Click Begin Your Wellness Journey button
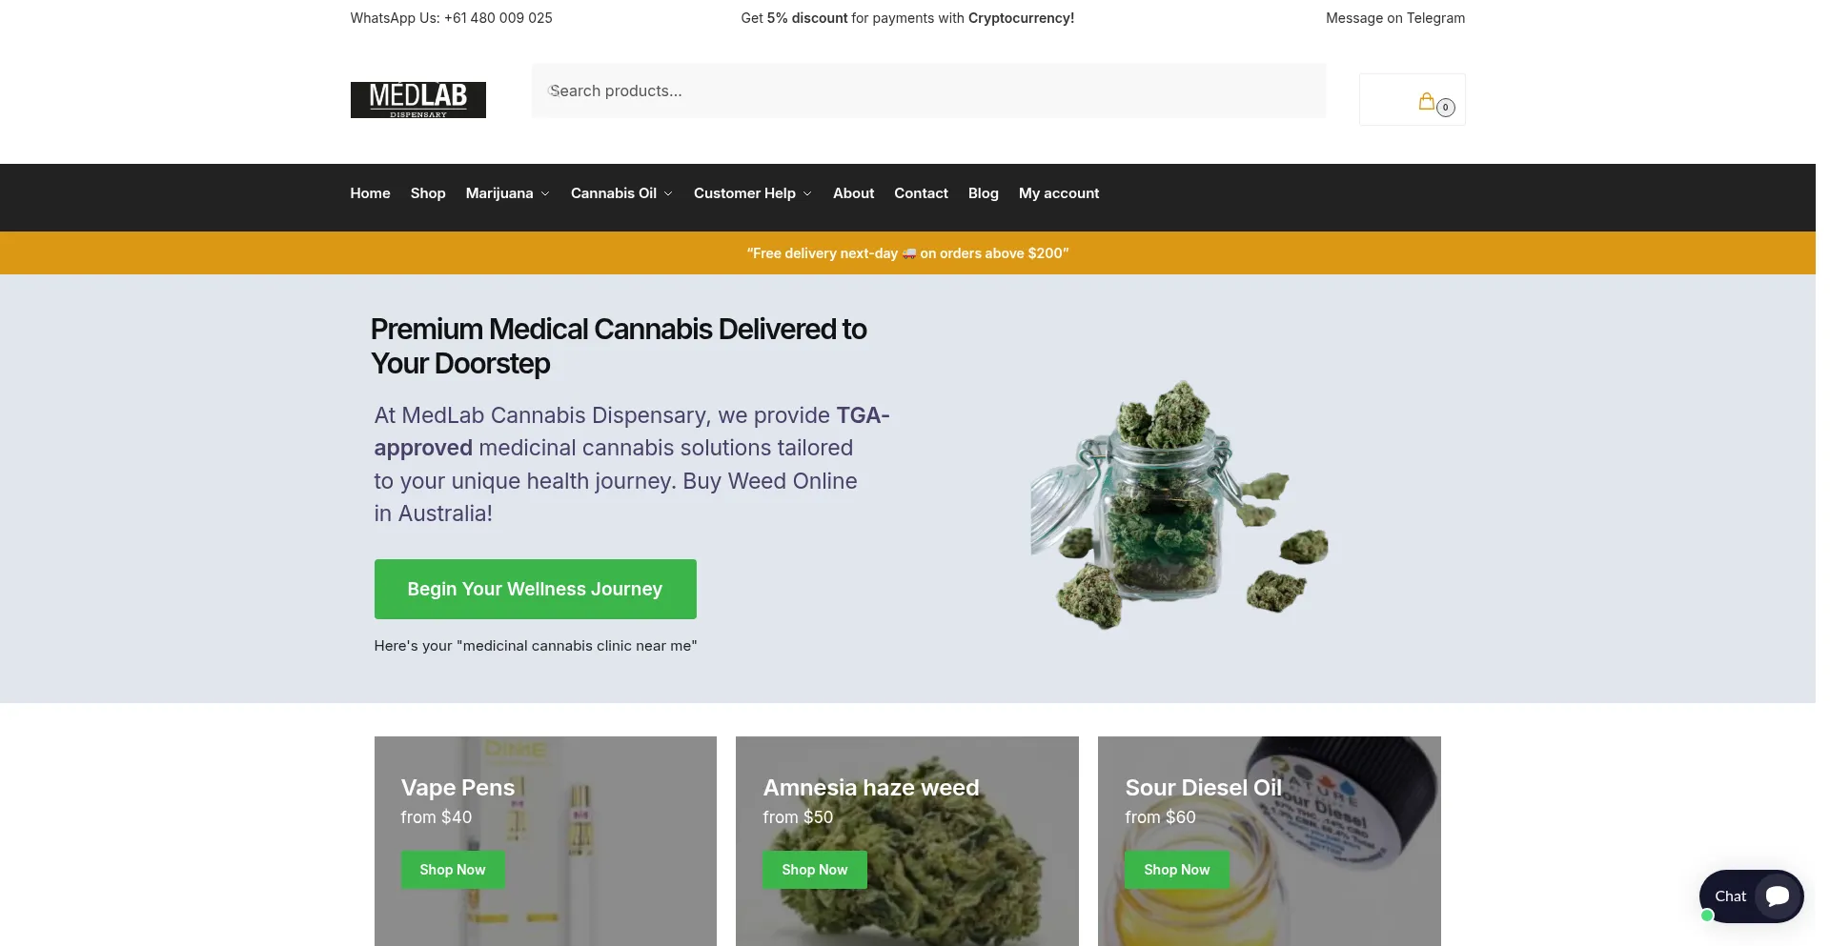This screenshot has width=1830, height=946. pyautogui.click(x=535, y=589)
